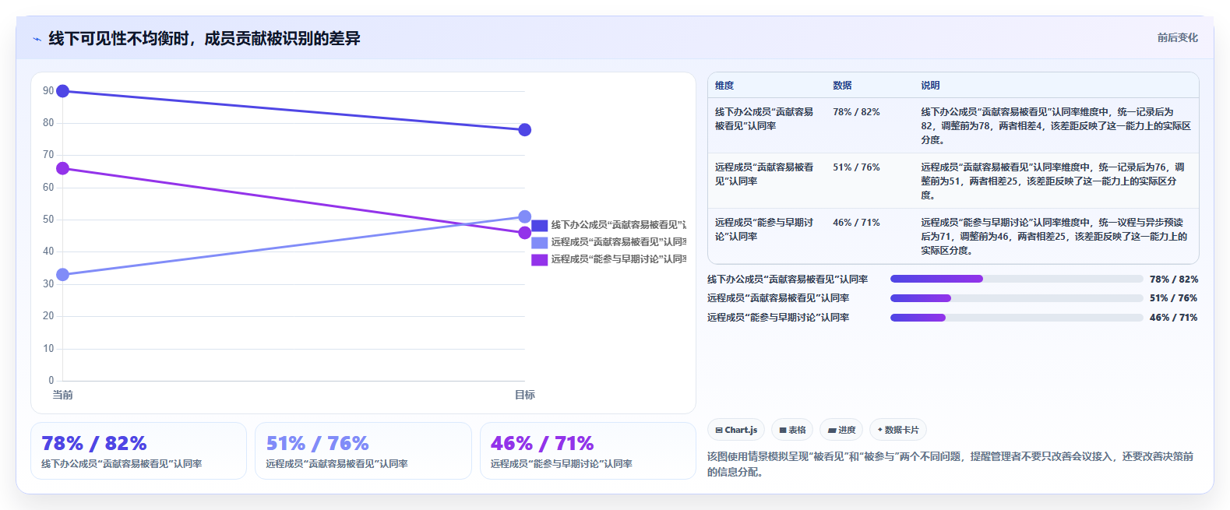1230x510 pixels.
Task: Click the light blue data point at value 51
Action: (525, 216)
